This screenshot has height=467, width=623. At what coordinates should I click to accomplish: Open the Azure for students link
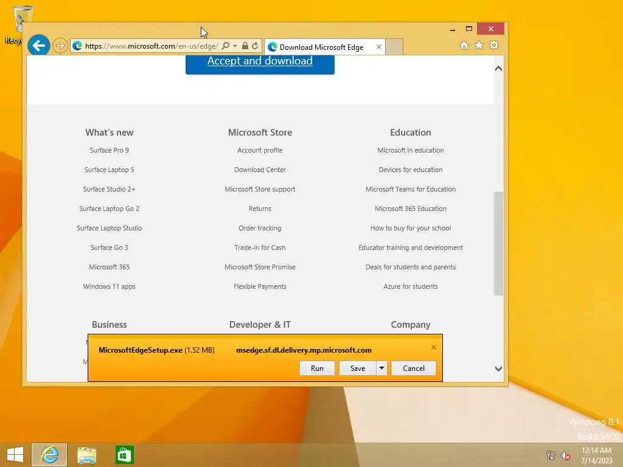click(411, 286)
